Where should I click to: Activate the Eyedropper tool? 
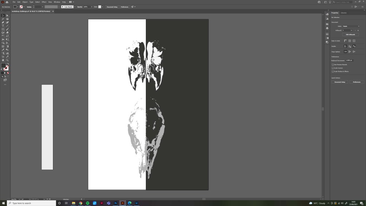click(3, 50)
